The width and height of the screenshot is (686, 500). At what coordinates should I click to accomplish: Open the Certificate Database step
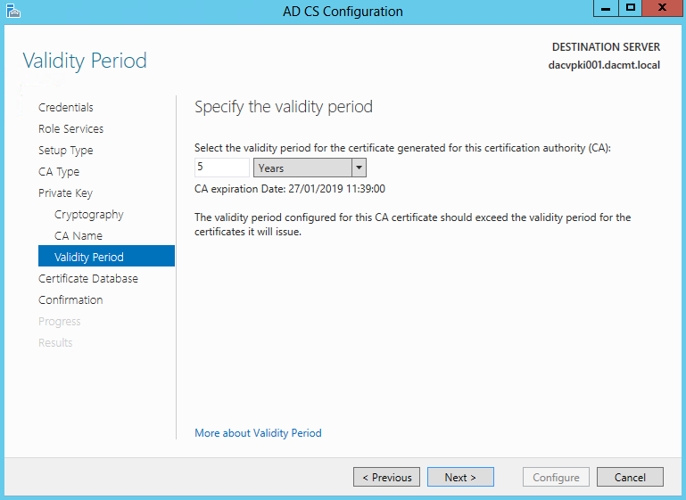pyautogui.click(x=88, y=279)
